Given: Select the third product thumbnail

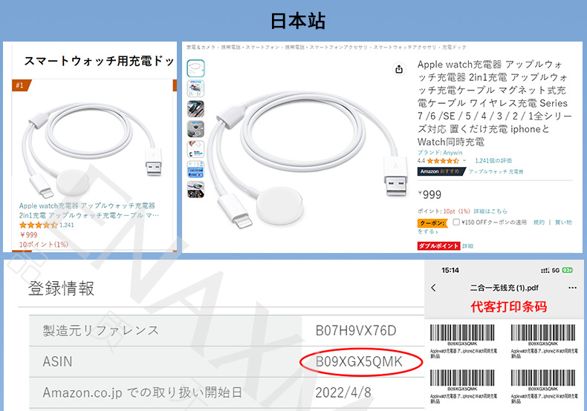Looking at the screenshot, I should [195, 109].
